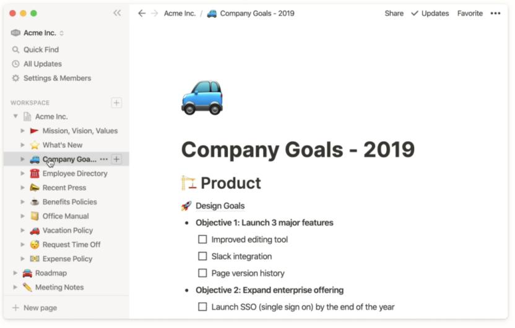This screenshot has height=328, width=515.
Task: Open Settings & Members
Action: pos(57,78)
